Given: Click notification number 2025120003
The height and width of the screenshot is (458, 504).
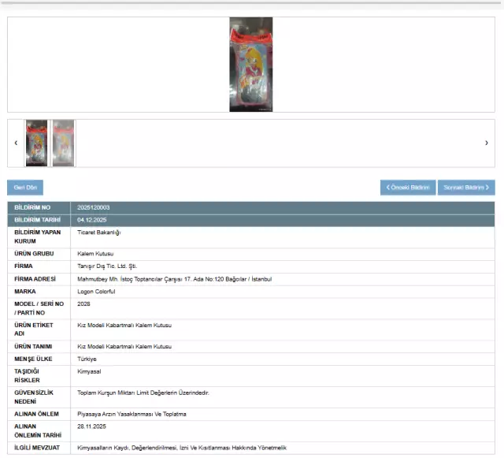Looking at the screenshot, I should point(94,207).
